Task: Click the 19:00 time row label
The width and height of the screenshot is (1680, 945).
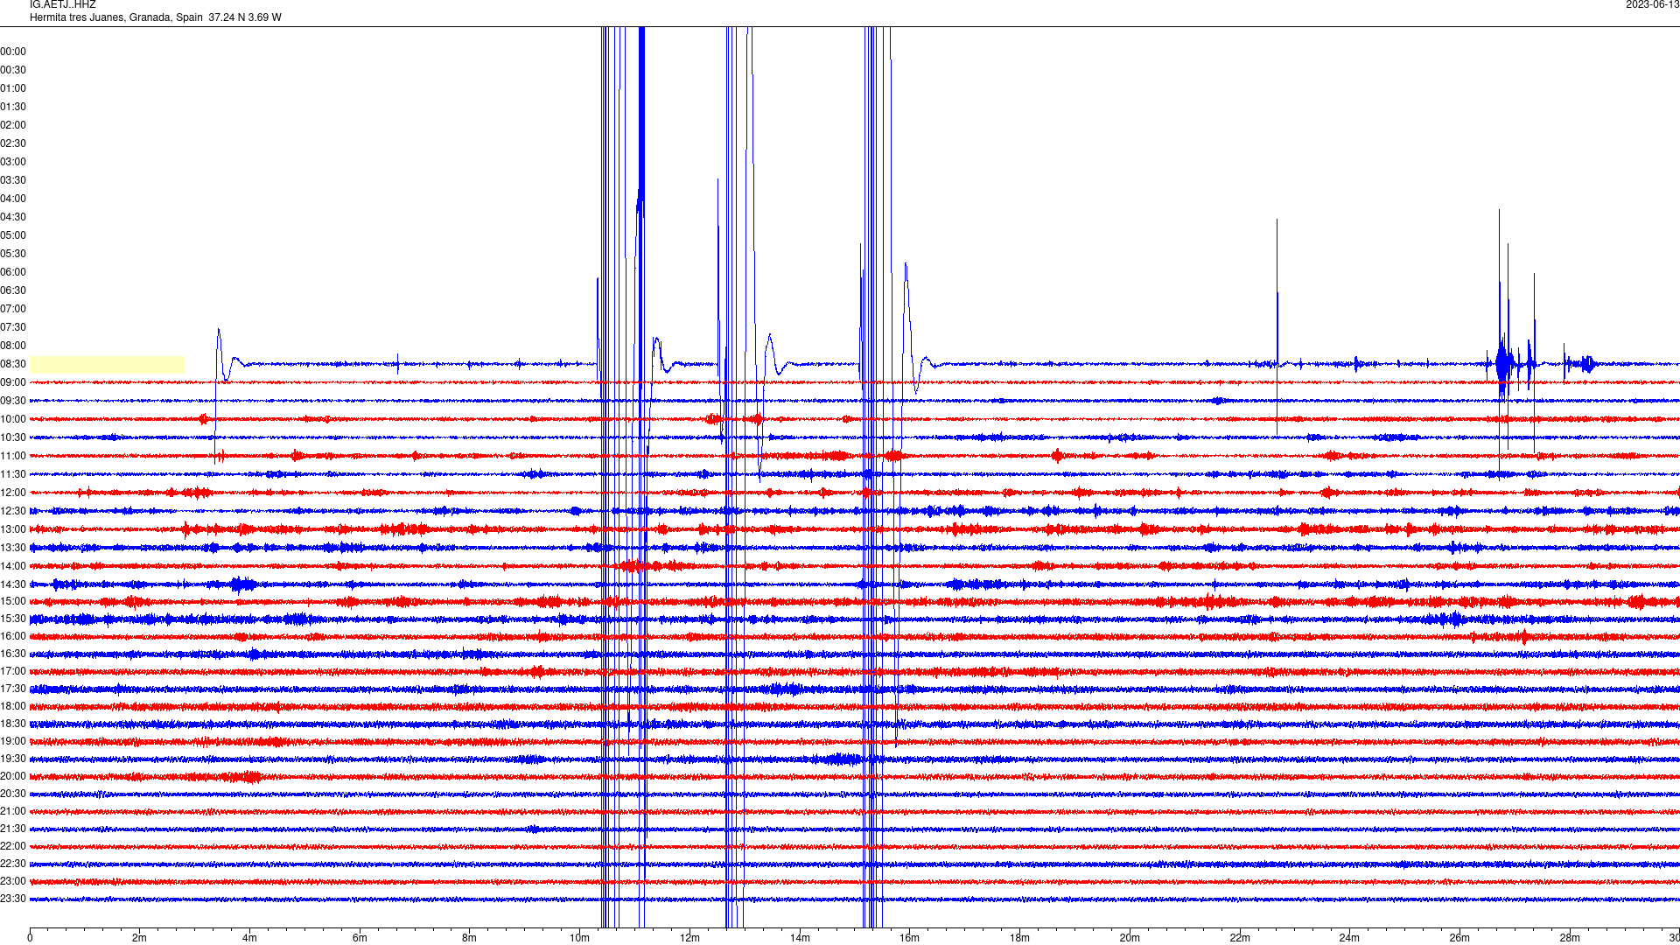Action: [13, 741]
